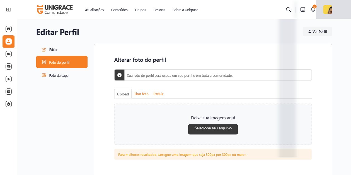Click the Unigrace Comunidade logo
Screen dimensions: 351x175
[55, 9]
